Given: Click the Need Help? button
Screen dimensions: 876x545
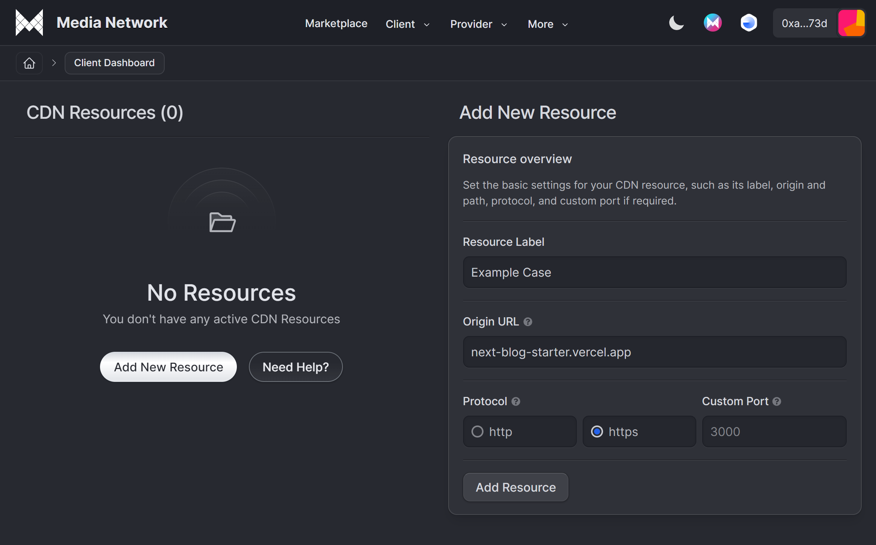Looking at the screenshot, I should [x=296, y=367].
